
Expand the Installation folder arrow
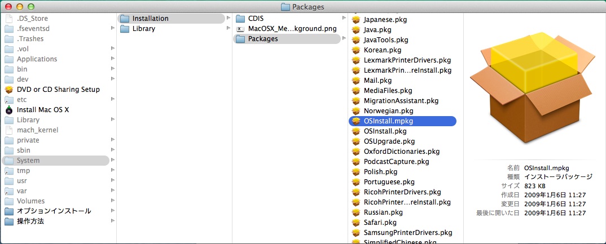(x=229, y=18)
